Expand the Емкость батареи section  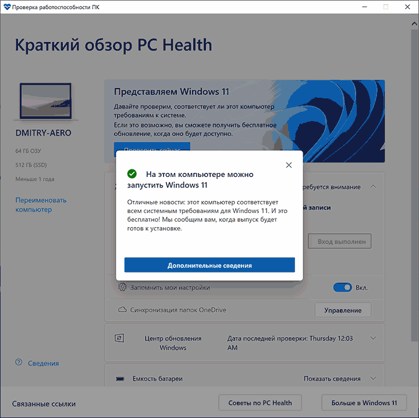tap(373, 378)
